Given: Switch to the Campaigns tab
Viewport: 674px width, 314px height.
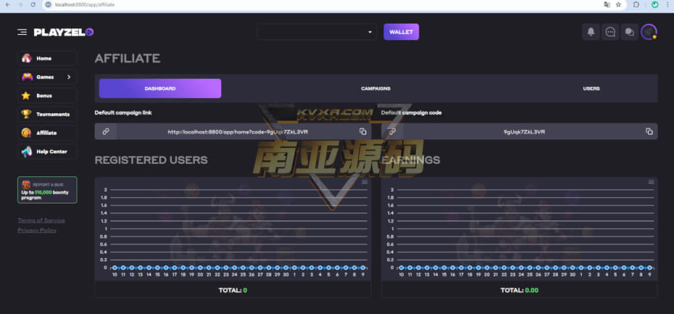Looking at the screenshot, I should pos(376,89).
